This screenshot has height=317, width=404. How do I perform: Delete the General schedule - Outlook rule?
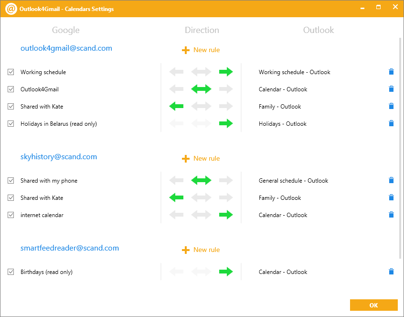[391, 180]
